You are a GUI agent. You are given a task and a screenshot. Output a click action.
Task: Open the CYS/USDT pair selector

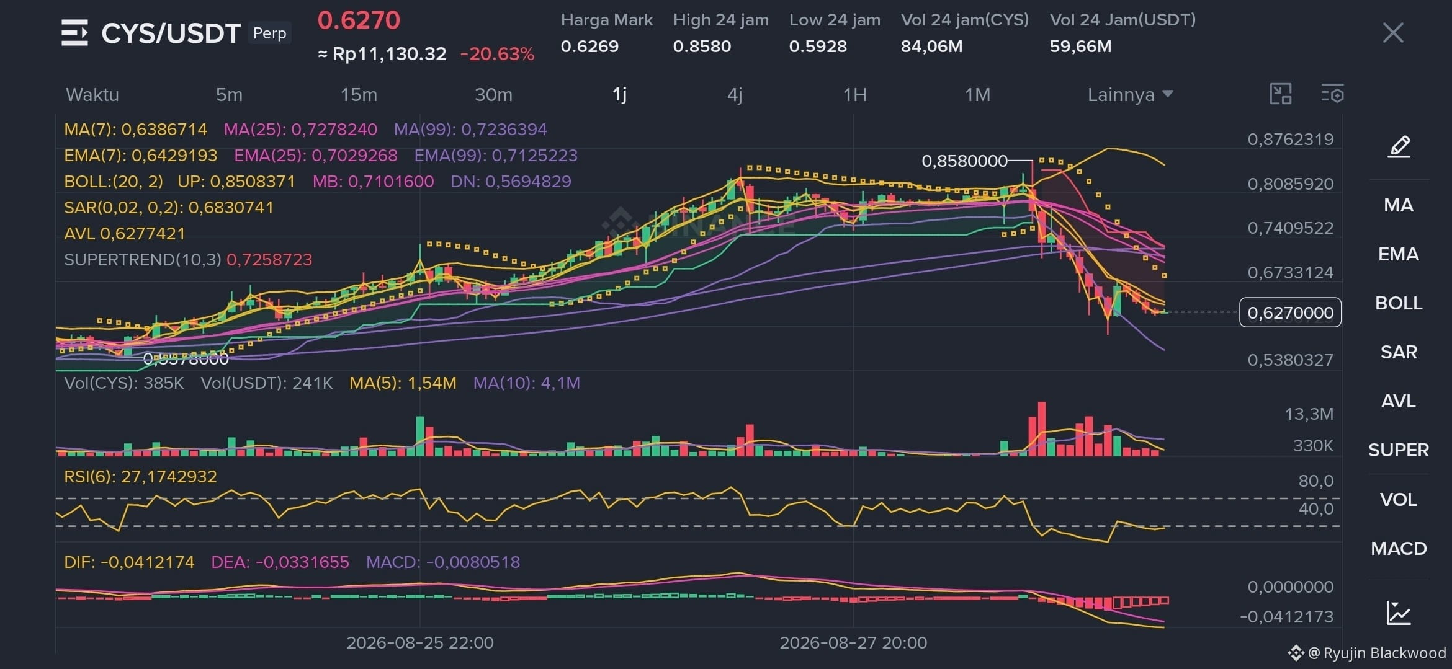pyautogui.click(x=171, y=33)
